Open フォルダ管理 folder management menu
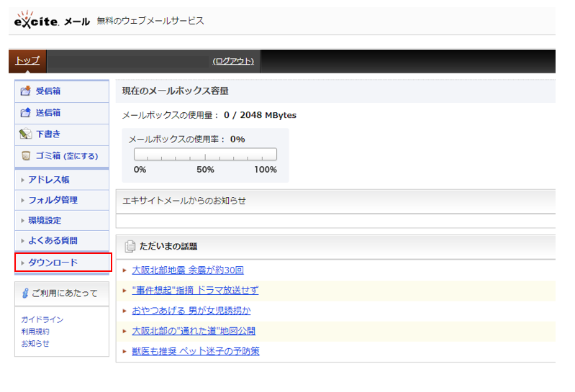 pyautogui.click(x=53, y=200)
